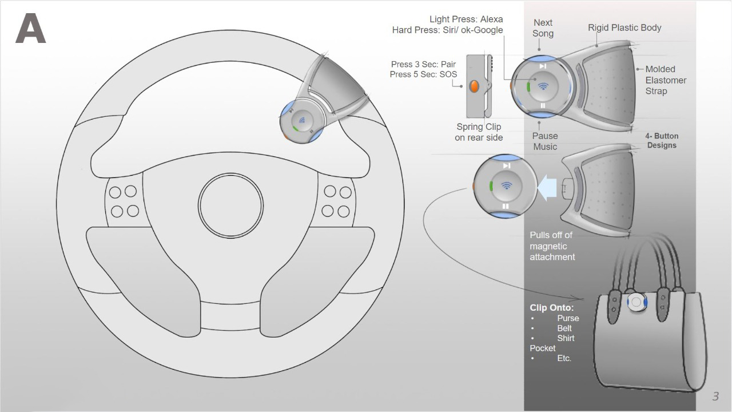This screenshot has width=732, height=412.
Task: Click the round device mounted on the steering wheel
Action: [301, 121]
